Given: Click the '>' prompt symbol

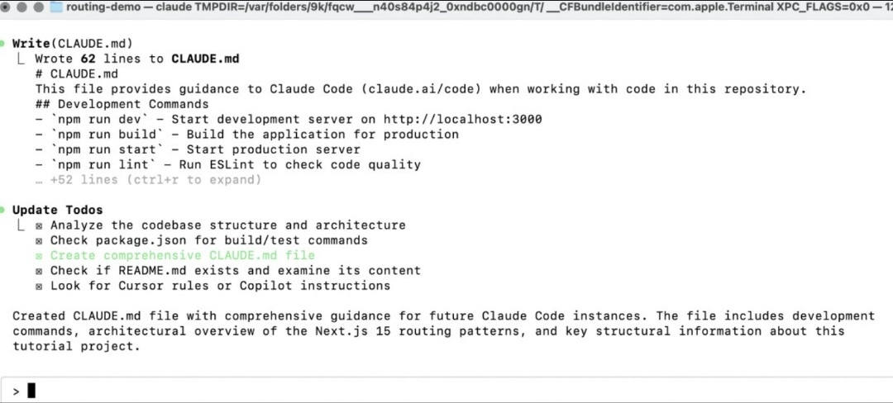Looking at the screenshot, I should click(x=16, y=391).
